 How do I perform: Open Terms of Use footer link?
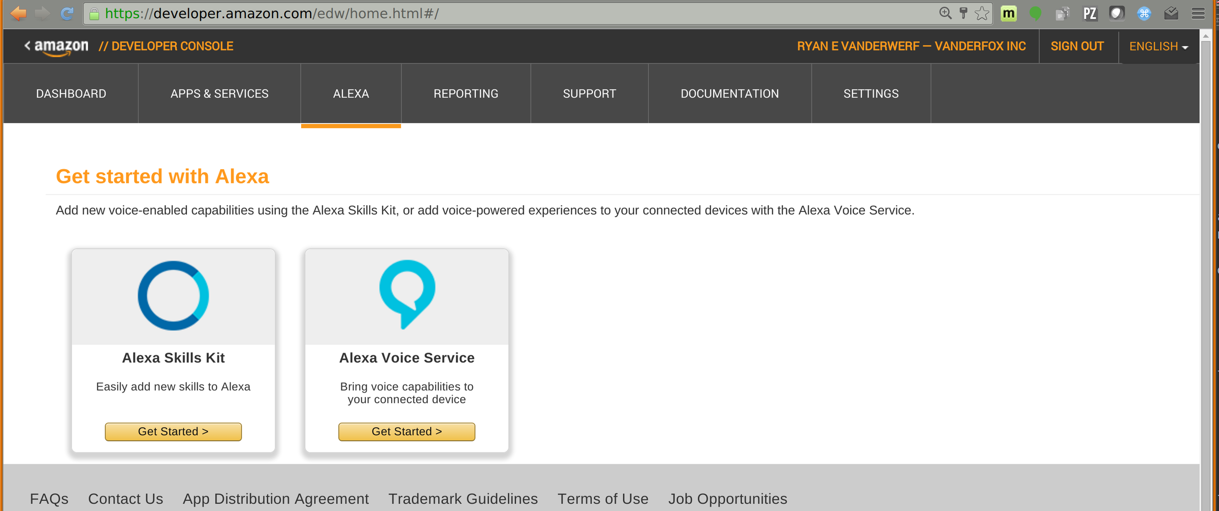pos(603,499)
